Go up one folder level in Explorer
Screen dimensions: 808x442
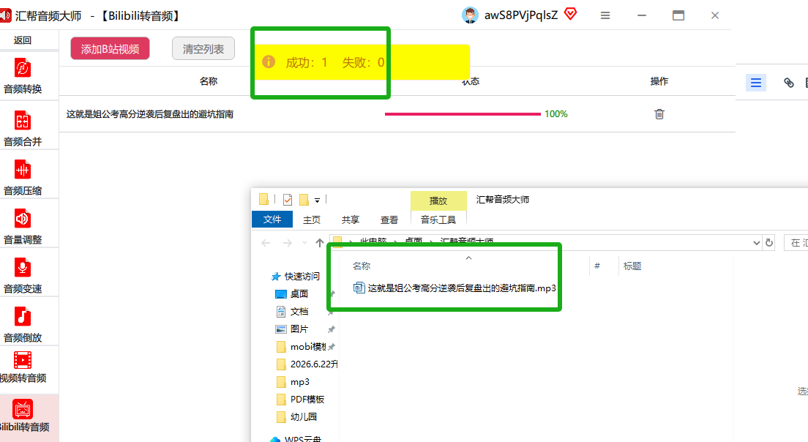point(320,243)
